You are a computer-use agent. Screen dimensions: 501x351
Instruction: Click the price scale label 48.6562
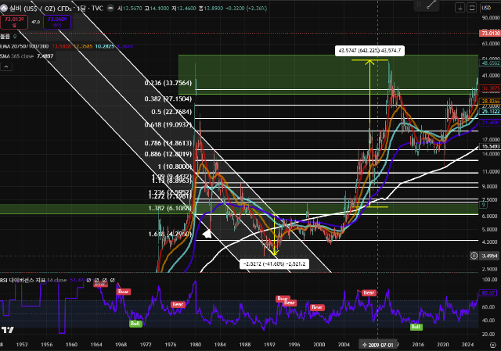[490, 63]
